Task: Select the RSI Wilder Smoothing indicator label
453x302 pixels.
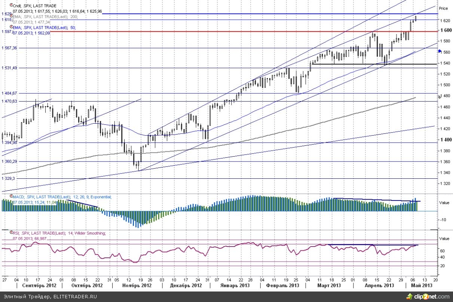Action: pyautogui.click(x=60, y=233)
